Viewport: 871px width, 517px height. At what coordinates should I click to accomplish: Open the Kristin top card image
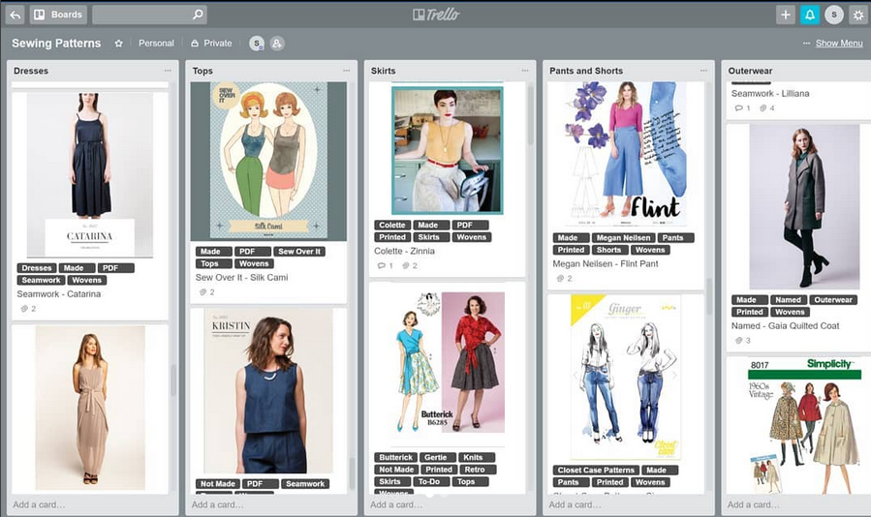click(268, 391)
